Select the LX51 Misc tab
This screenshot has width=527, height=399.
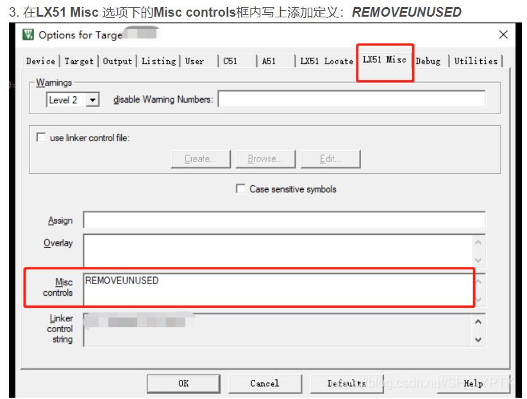point(385,60)
